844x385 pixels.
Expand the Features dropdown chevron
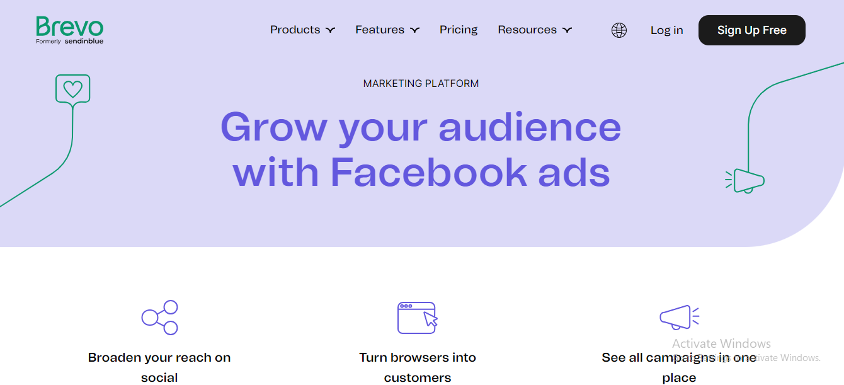(414, 30)
